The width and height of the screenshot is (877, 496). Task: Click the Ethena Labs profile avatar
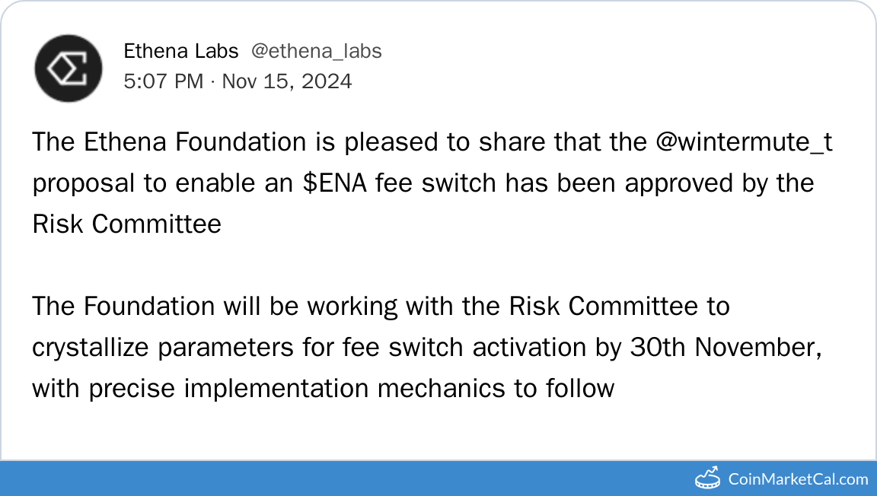(69, 68)
